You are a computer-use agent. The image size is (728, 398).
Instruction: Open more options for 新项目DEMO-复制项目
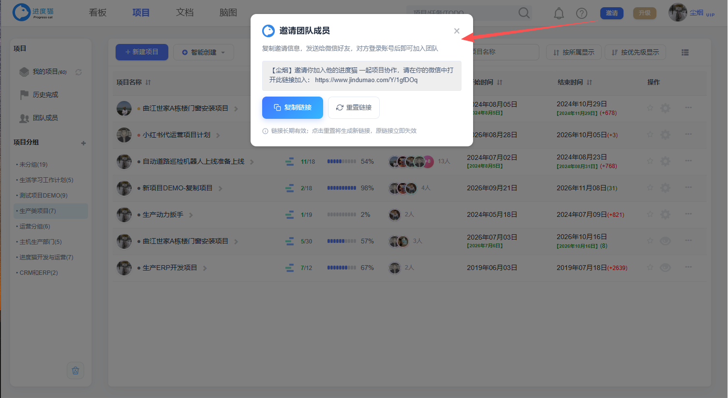688,187
